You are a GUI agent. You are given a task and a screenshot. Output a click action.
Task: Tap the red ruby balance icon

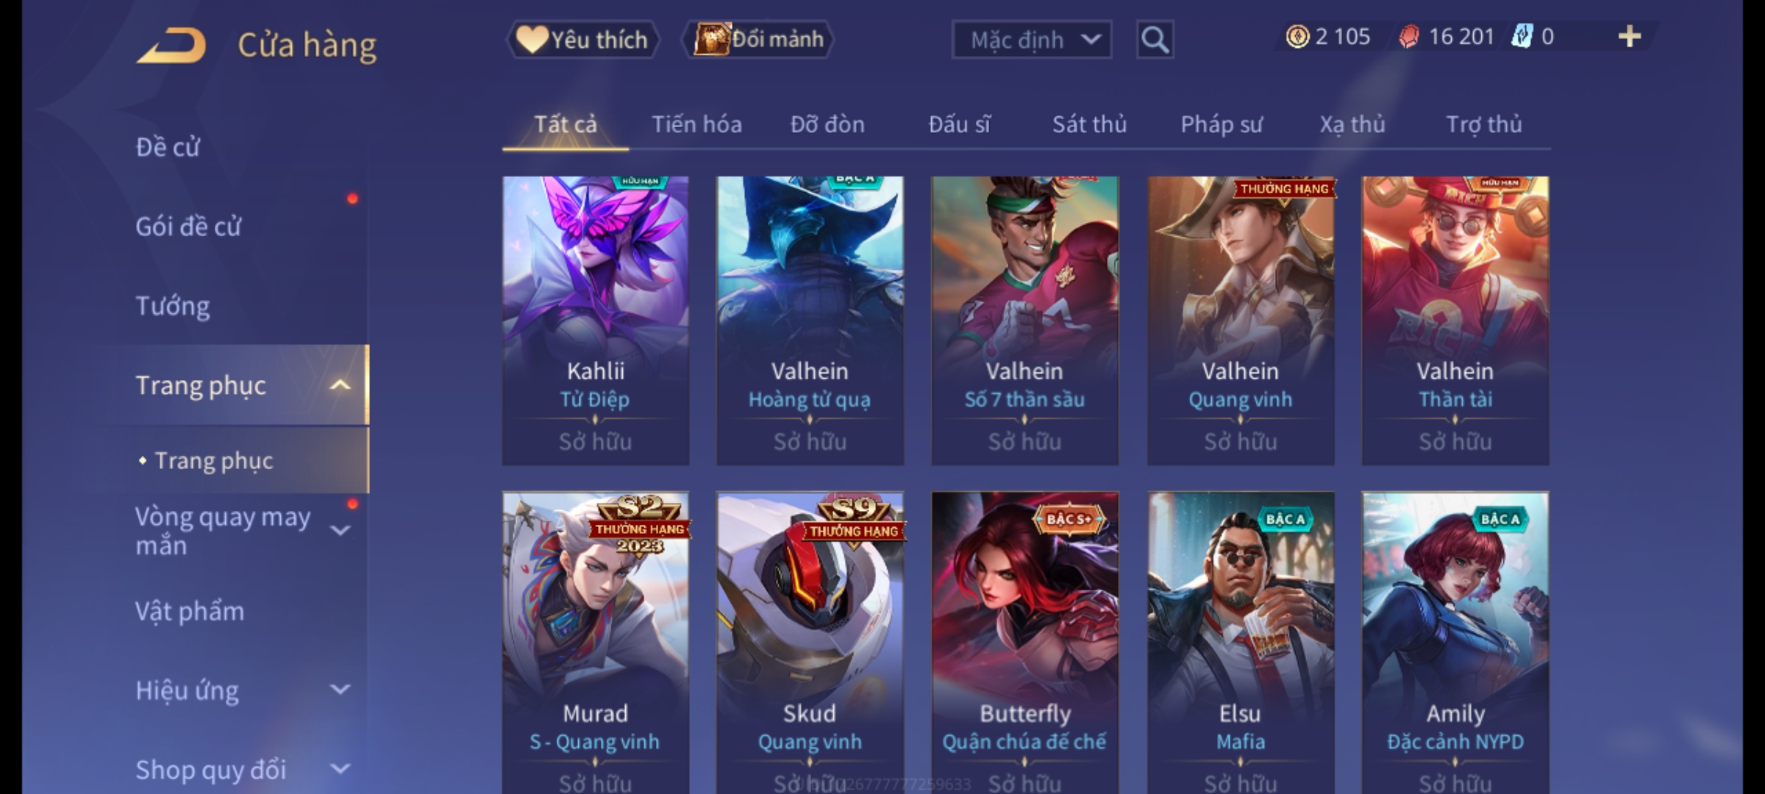coord(1409,37)
